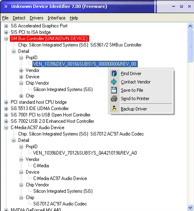Screen dimensions: 194x211
Task: Select the VEN_1039&DEV_7012 PnpID entry
Action: pos(85,153)
